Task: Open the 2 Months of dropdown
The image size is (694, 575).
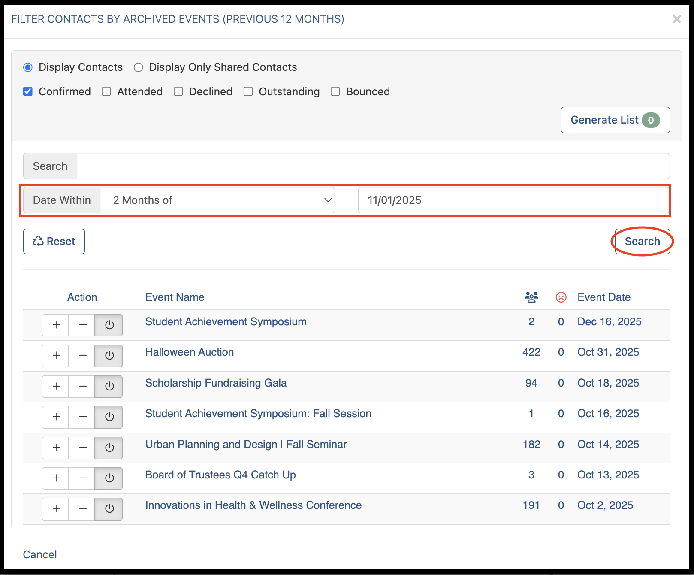Action: tap(217, 200)
